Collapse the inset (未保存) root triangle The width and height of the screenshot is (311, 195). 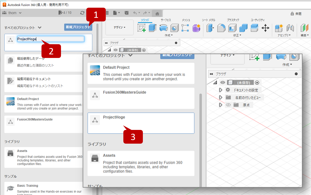pyautogui.click(x=215, y=82)
